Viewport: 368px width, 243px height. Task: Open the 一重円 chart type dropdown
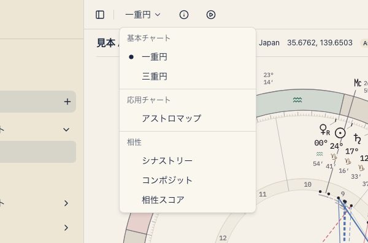click(143, 15)
